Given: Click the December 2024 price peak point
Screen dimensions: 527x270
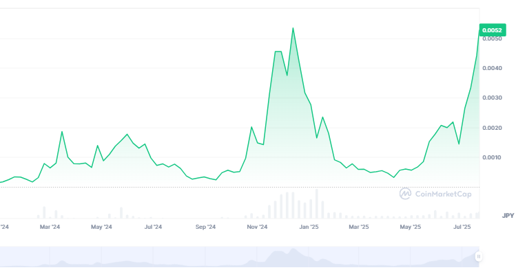Looking at the screenshot, I should coord(293,28).
